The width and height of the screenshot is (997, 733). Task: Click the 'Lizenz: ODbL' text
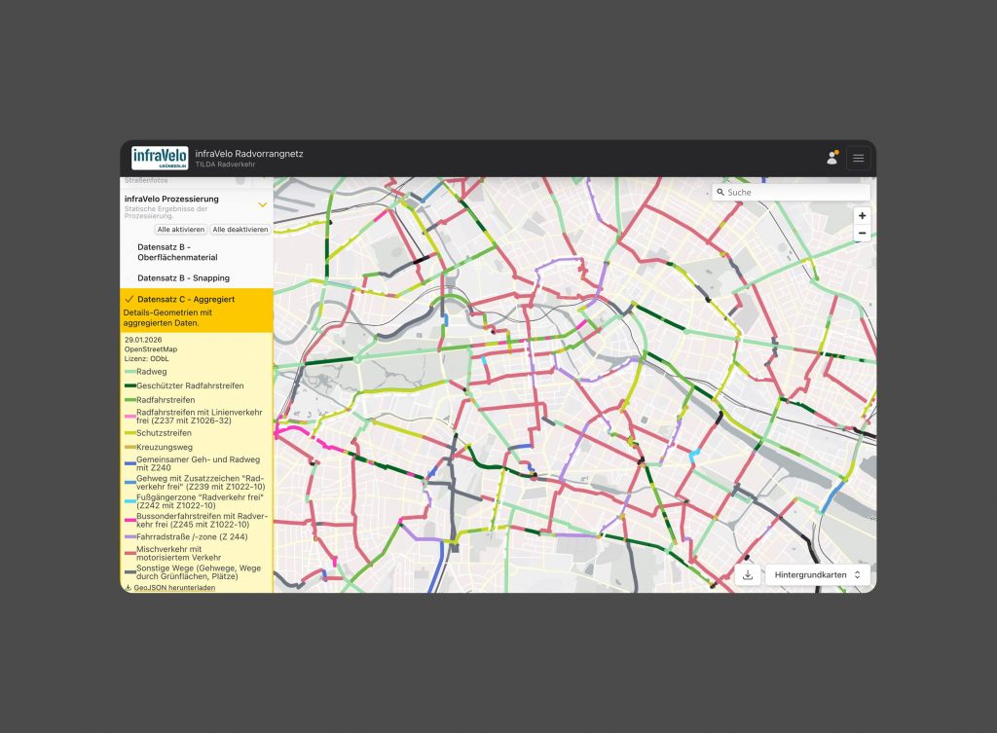(146, 358)
